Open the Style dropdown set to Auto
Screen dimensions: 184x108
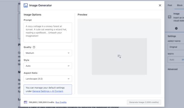coord(48,66)
